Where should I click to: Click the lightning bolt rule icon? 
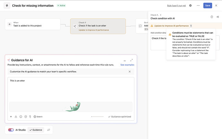point(7,5)
